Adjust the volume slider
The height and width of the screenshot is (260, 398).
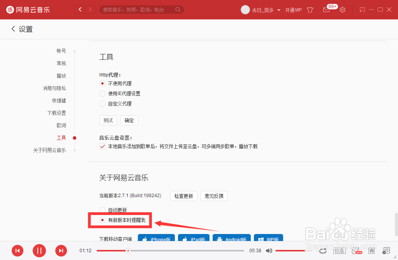(x=294, y=251)
